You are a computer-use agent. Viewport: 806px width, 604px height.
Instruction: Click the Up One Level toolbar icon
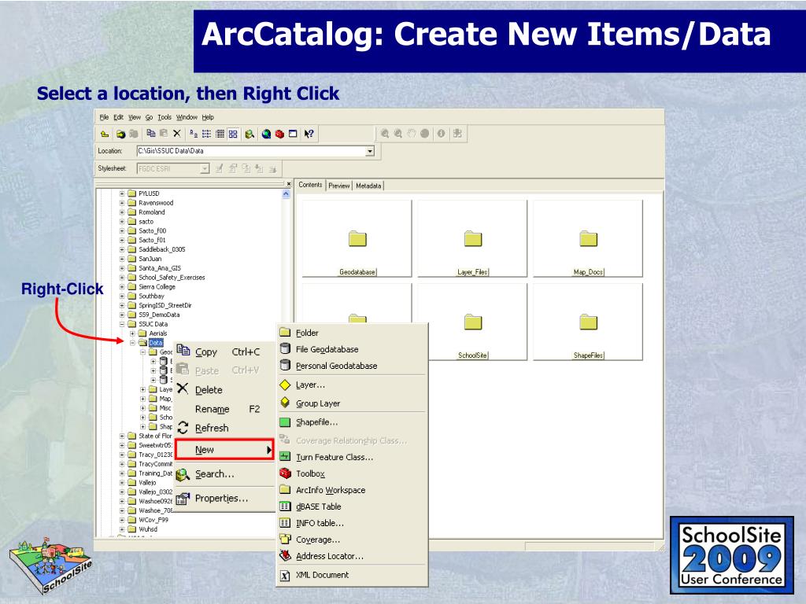105,134
